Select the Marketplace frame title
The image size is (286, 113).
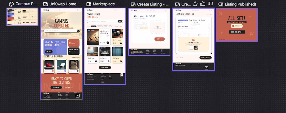point(104,4)
